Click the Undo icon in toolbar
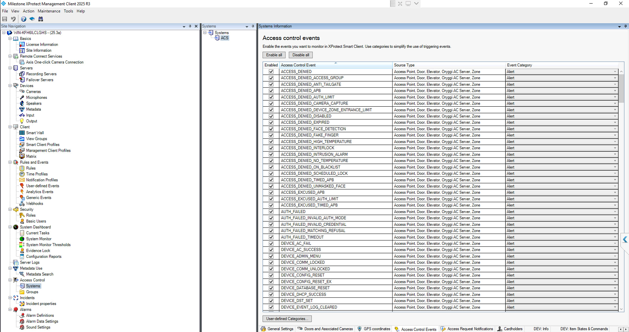 coord(13,19)
